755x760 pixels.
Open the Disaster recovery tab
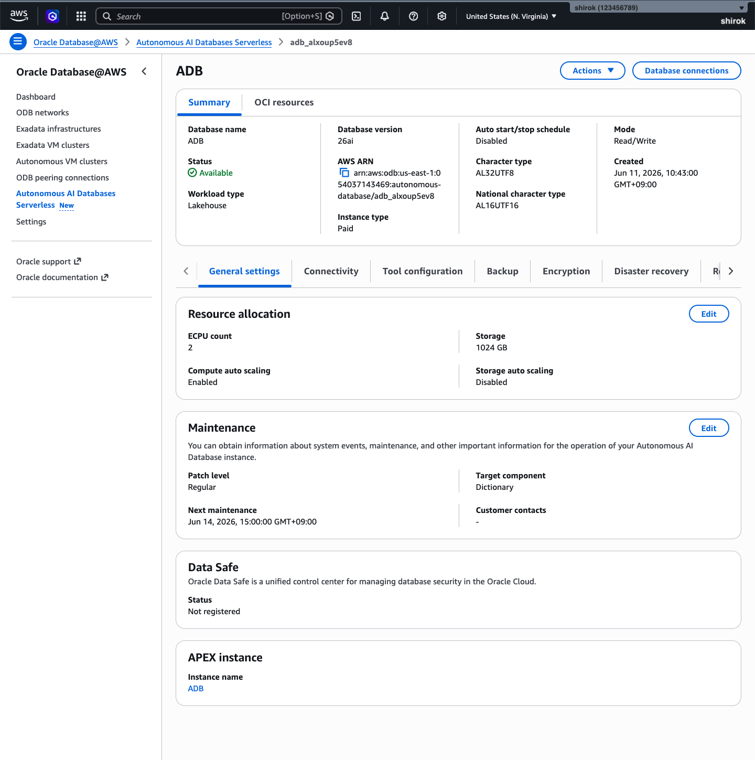point(652,271)
